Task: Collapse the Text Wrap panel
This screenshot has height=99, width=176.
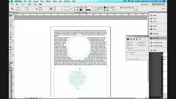Action: point(145,37)
